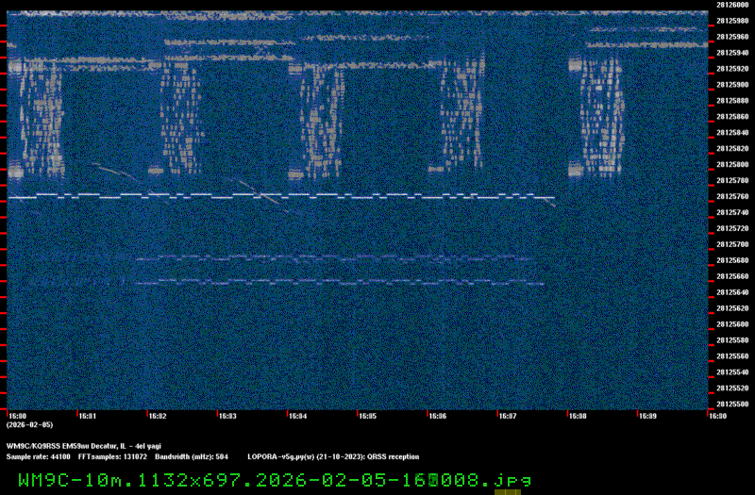Select the 28125580 frequency label

tap(732, 340)
